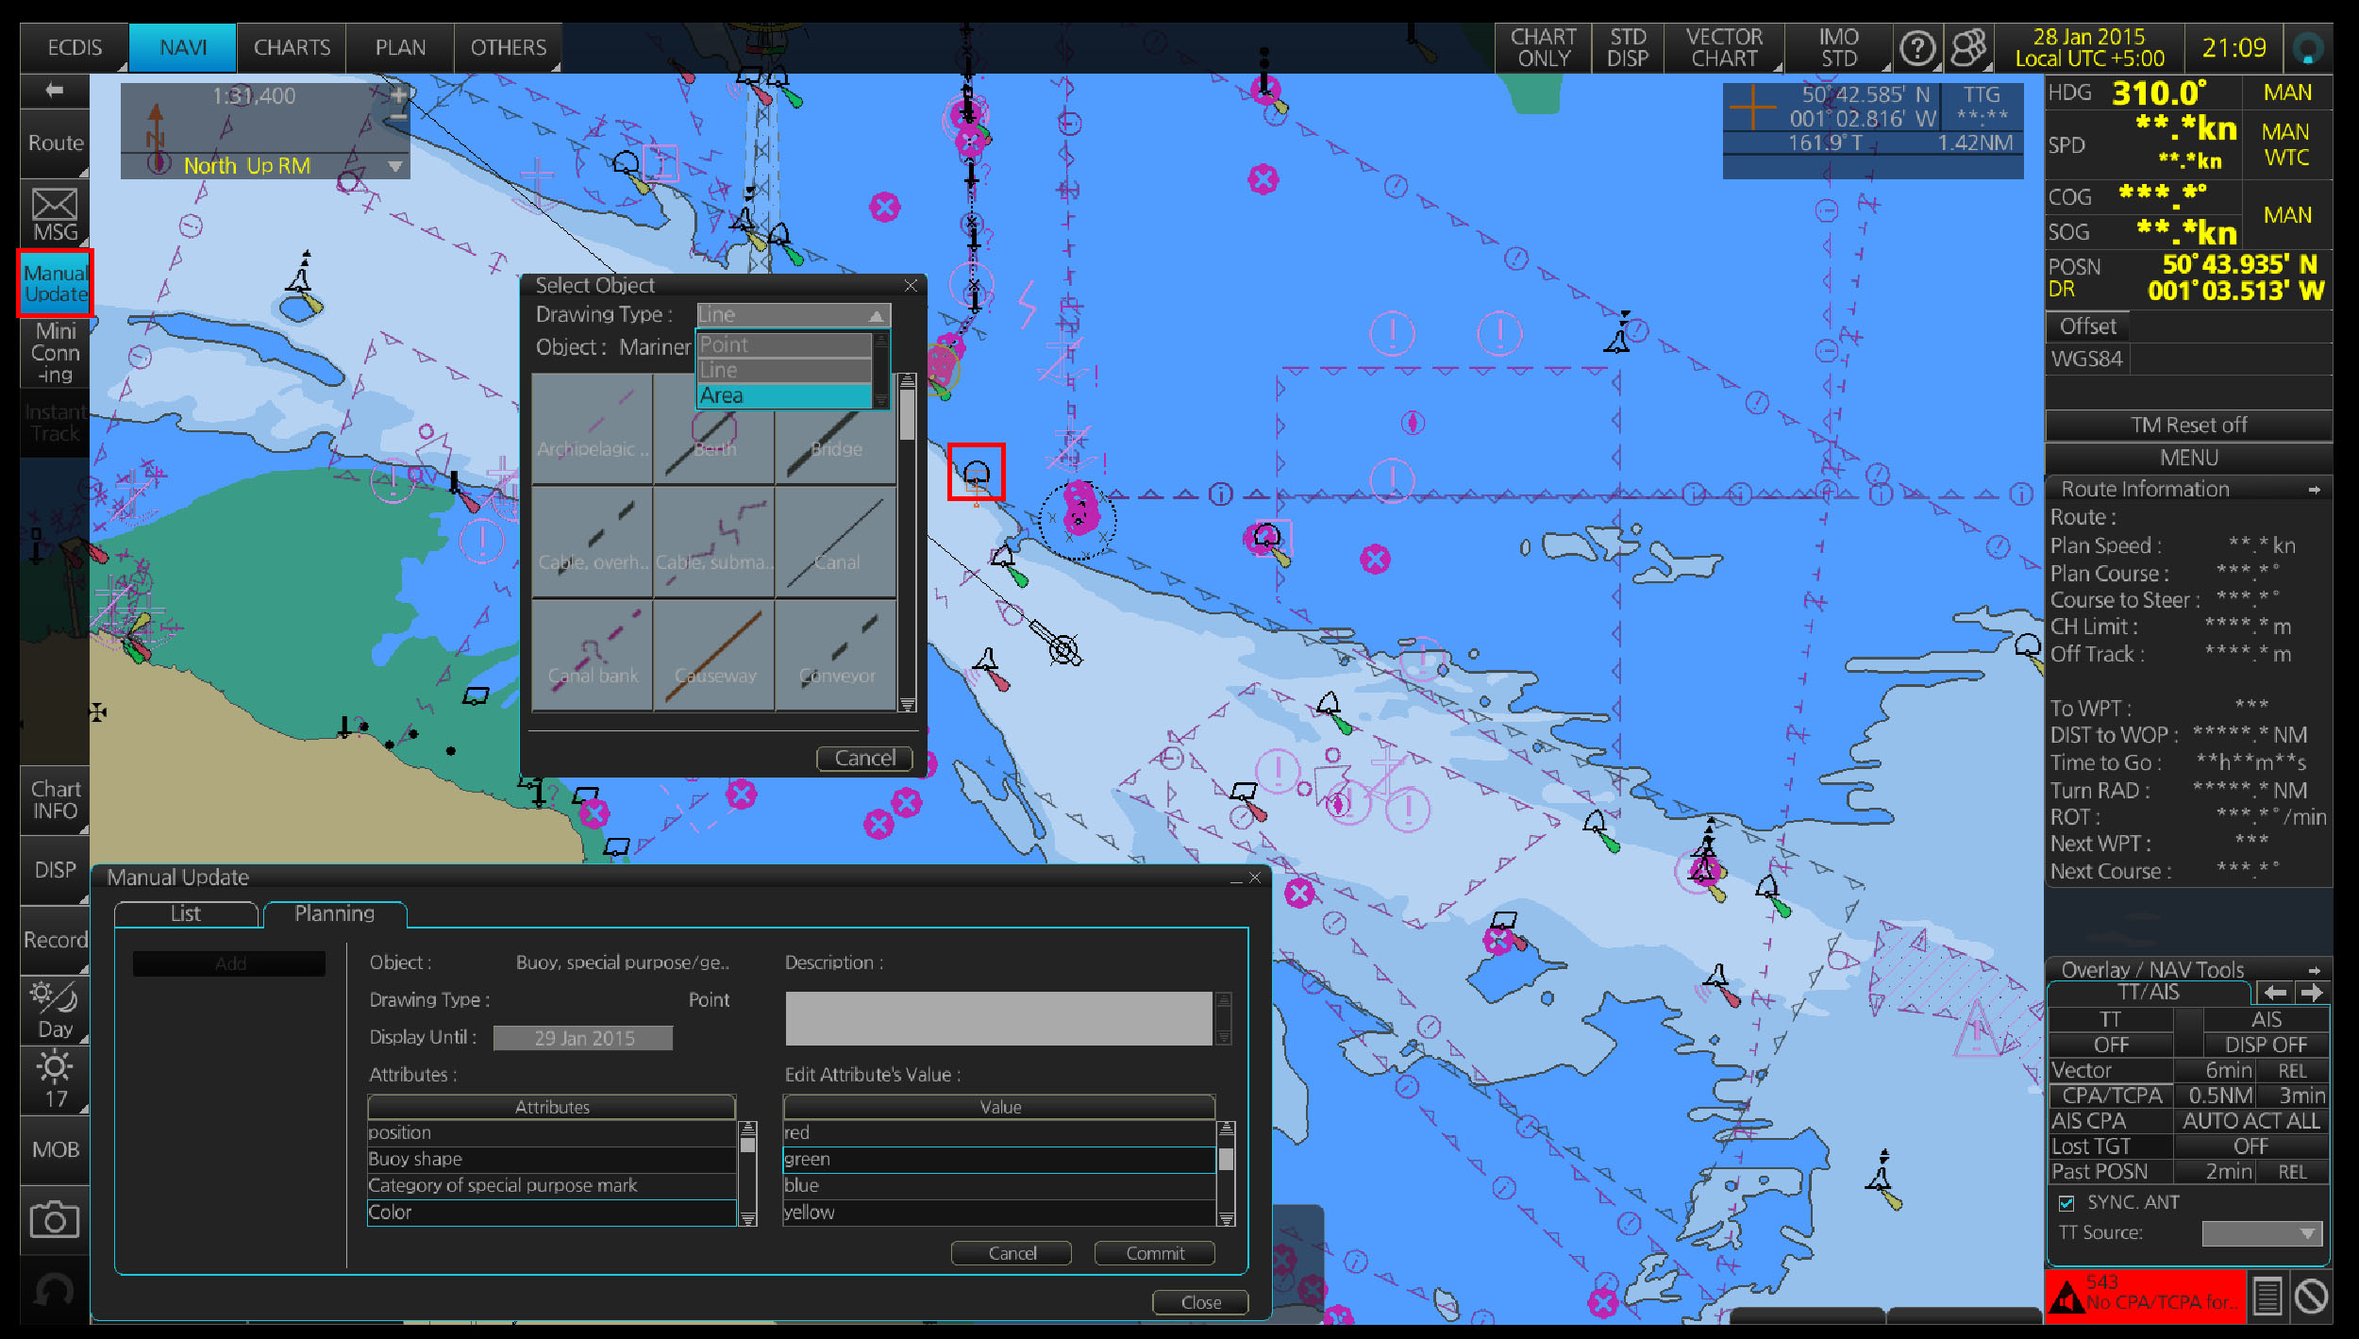This screenshot has width=2359, height=1339.
Task: Click the alarm silence prohibited icon
Action: [2311, 1296]
